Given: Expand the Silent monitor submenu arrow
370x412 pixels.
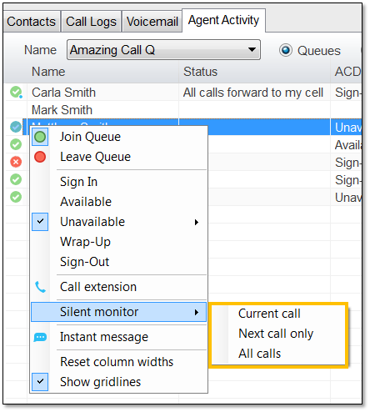Looking at the screenshot, I should [197, 312].
